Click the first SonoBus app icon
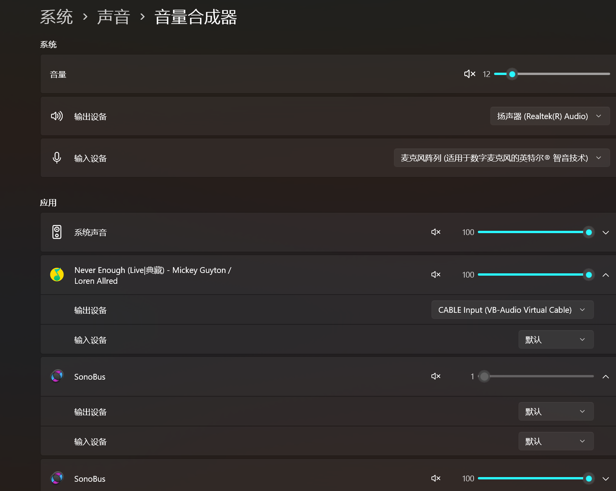This screenshot has height=491, width=616. point(57,376)
